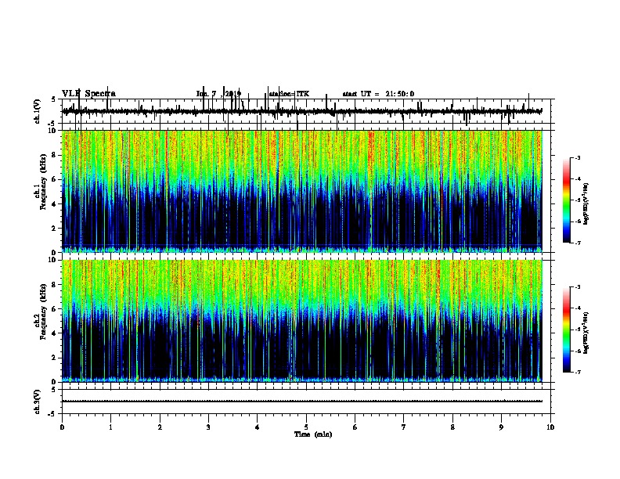Click the color scale bar beside ch.2 spectrogram
Screen dimensions: 620x479
pyautogui.click(x=567, y=330)
